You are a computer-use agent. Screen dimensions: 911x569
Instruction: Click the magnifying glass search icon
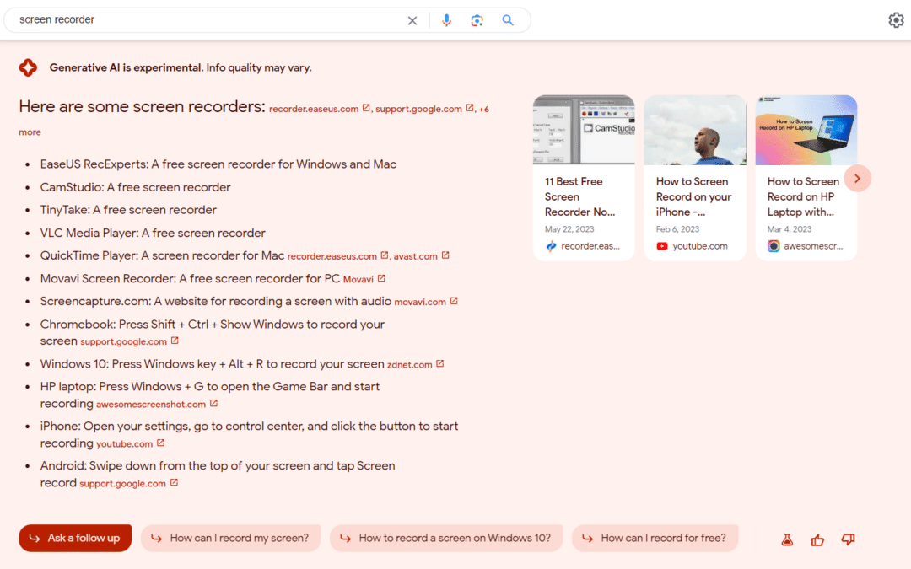click(x=508, y=20)
